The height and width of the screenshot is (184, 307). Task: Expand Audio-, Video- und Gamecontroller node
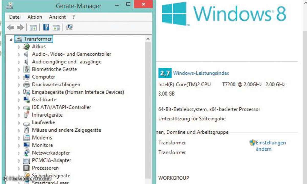pyautogui.click(x=19, y=54)
